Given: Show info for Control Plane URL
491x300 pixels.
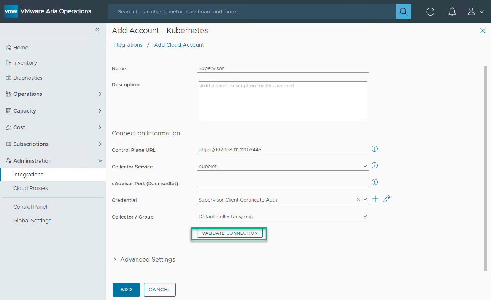Looking at the screenshot, I should coord(374,149).
